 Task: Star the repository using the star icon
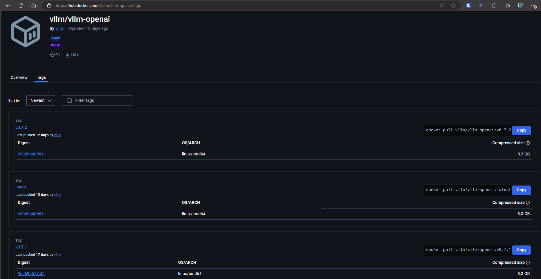coord(53,55)
